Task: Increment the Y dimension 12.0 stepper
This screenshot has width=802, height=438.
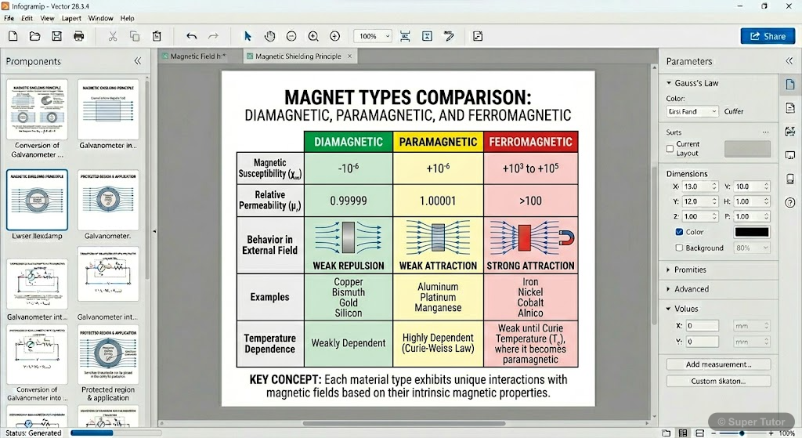Action: tap(714, 199)
